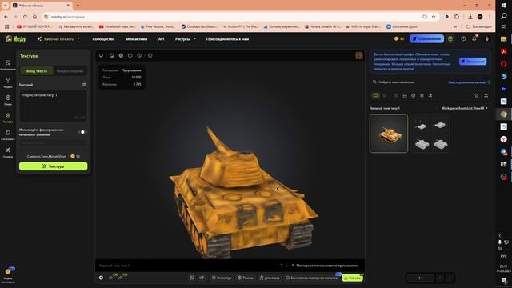Viewport: 512px width, 288px height.
Task: Expand the "Ресурсы" menu dropdown
Action: click(186, 39)
